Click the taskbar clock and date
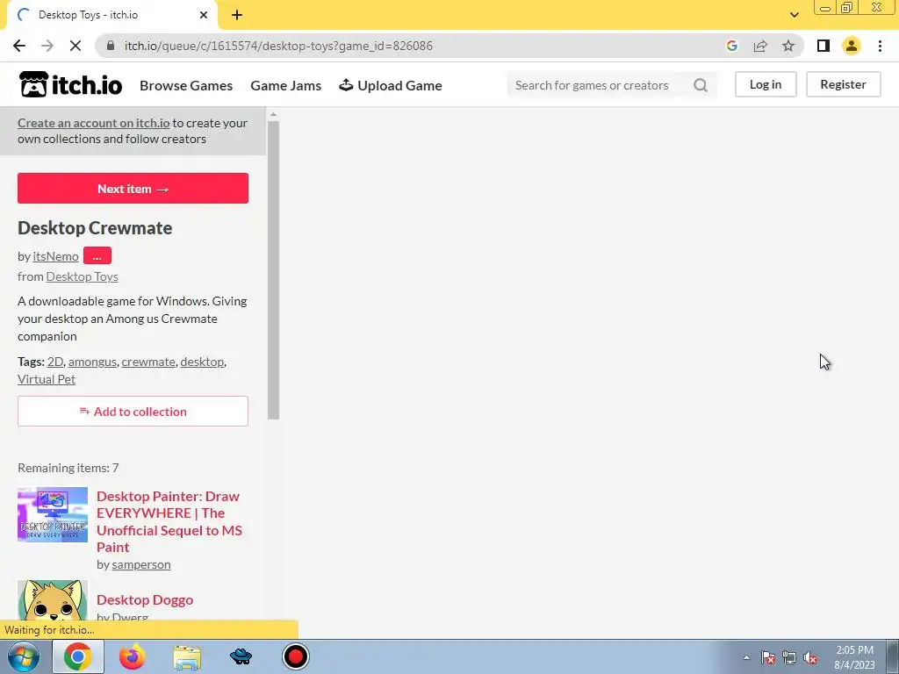This screenshot has width=899, height=674. click(854, 657)
